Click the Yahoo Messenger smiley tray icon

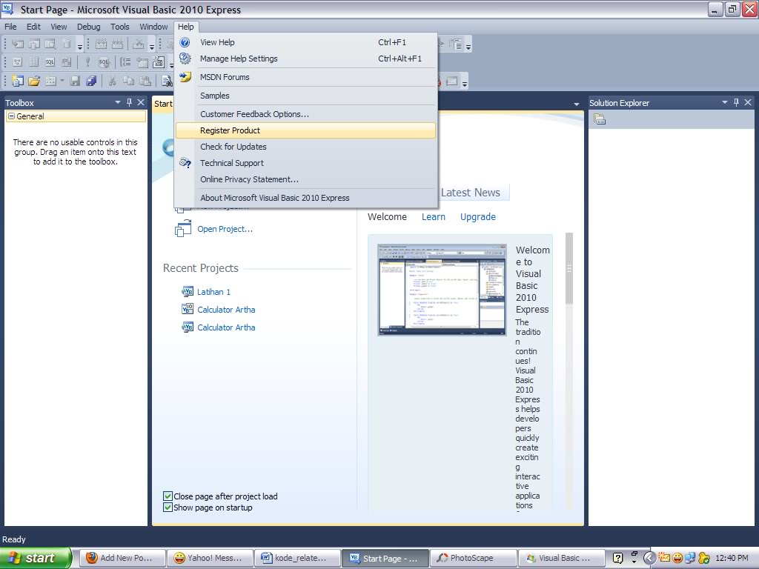coord(677,558)
